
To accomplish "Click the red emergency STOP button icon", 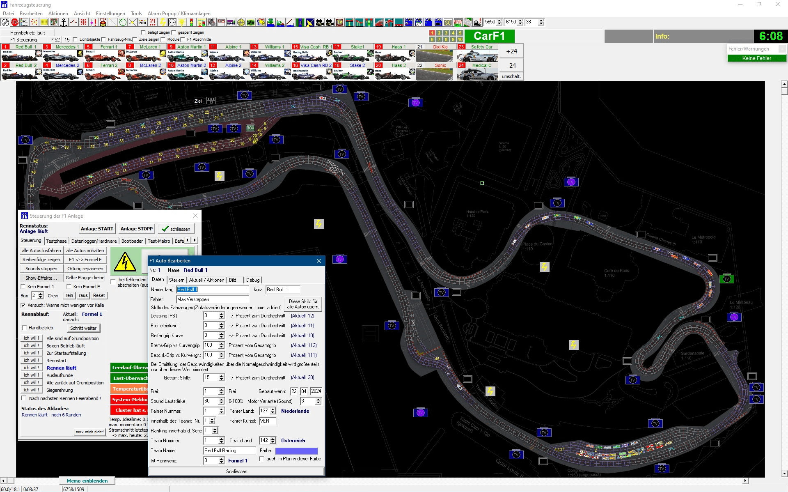I will click(x=103, y=22).
